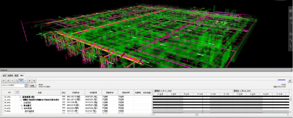Switch to the 任务 tab
Image resolution: width=293 pixels, height=118 pixels.
pyautogui.click(x=4, y=75)
